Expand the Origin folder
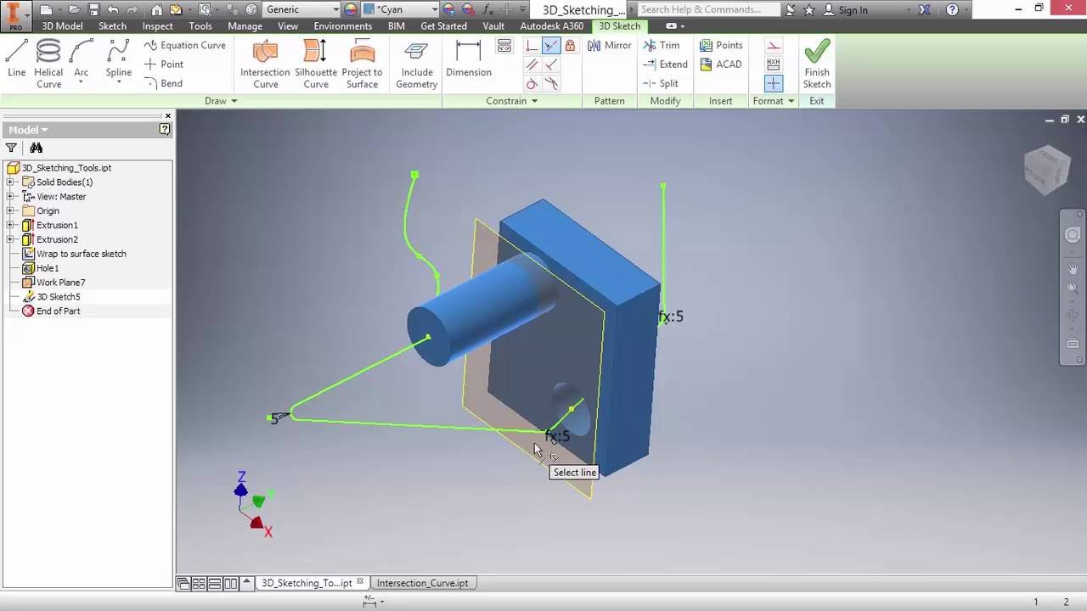This screenshot has width=1087, height=611. 10,211
